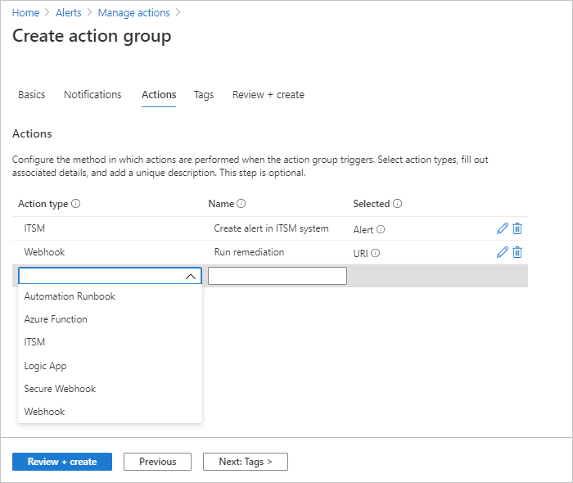The height and width of the screenshot is (483, 573).
Task: Open the Basics tab
Action: click(x=32, y=95)
